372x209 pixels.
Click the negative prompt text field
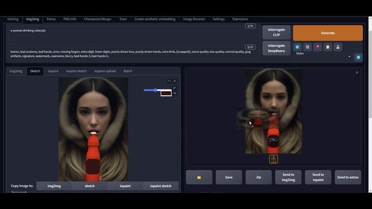[133, 54]
